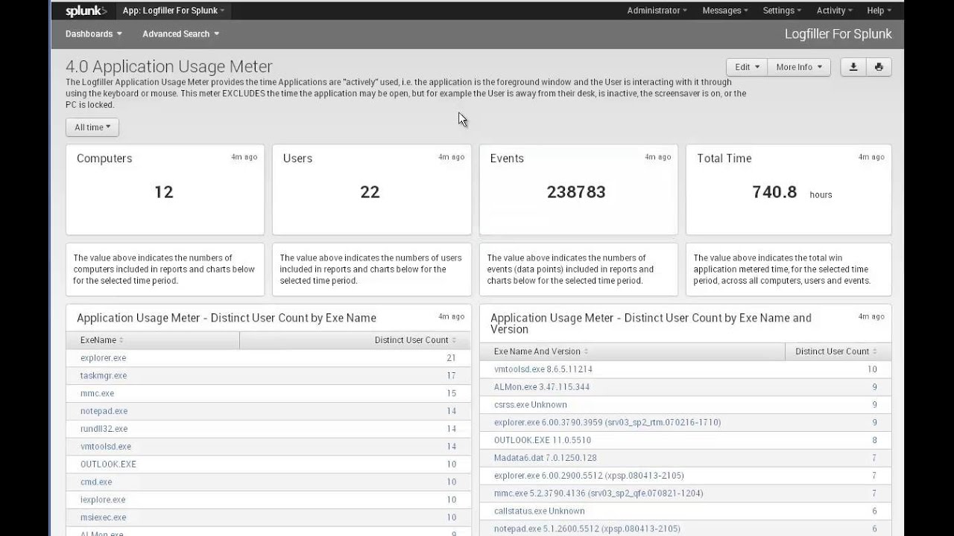
Task: Open the Settings menu
Action: click(782, 10)
